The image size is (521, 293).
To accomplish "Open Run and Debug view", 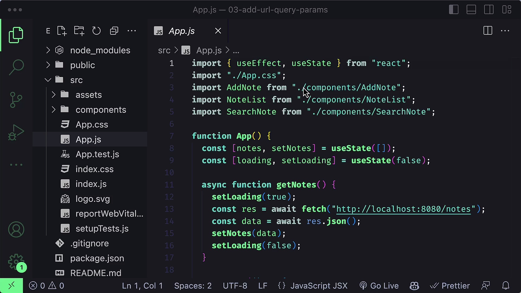I will pos(16,132).
